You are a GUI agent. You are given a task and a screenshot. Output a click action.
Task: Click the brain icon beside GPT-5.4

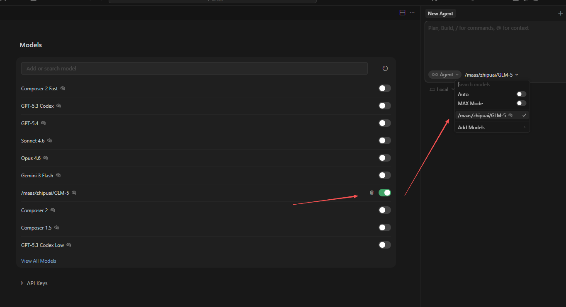(x=43, y=123)
